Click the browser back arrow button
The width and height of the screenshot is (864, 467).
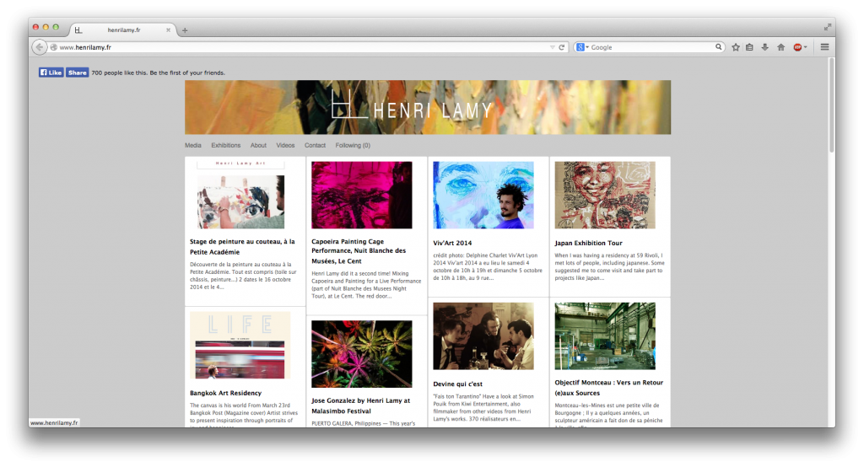tap(39, 47)
